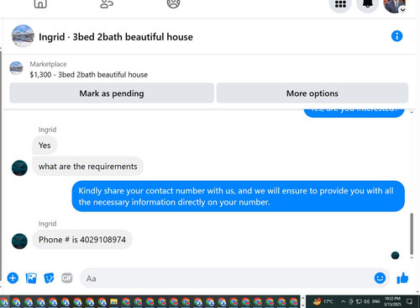Open the emoji picker smiley
The width and height of the screenshot is (420, 308).
tap(380, 278)
